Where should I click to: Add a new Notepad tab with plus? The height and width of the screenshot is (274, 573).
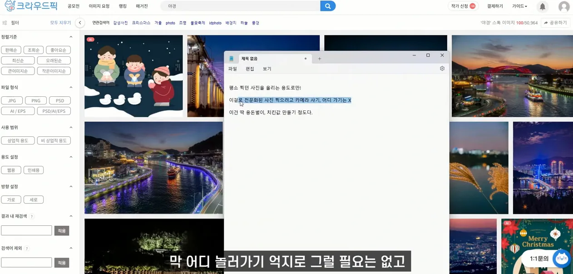tap(320, 59)
